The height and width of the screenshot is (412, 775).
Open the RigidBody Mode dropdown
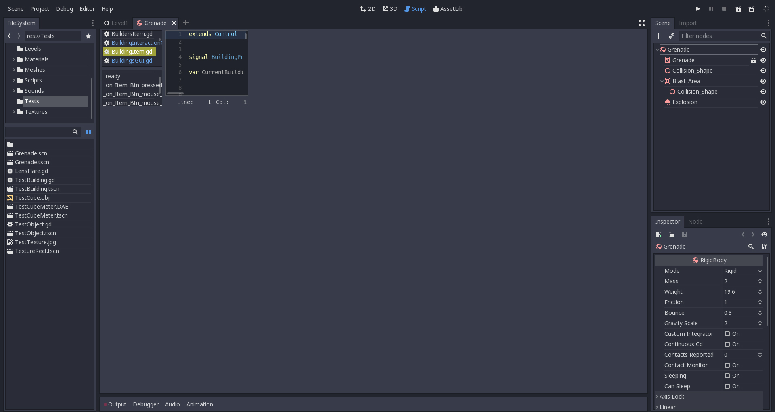tap(742, 271)
